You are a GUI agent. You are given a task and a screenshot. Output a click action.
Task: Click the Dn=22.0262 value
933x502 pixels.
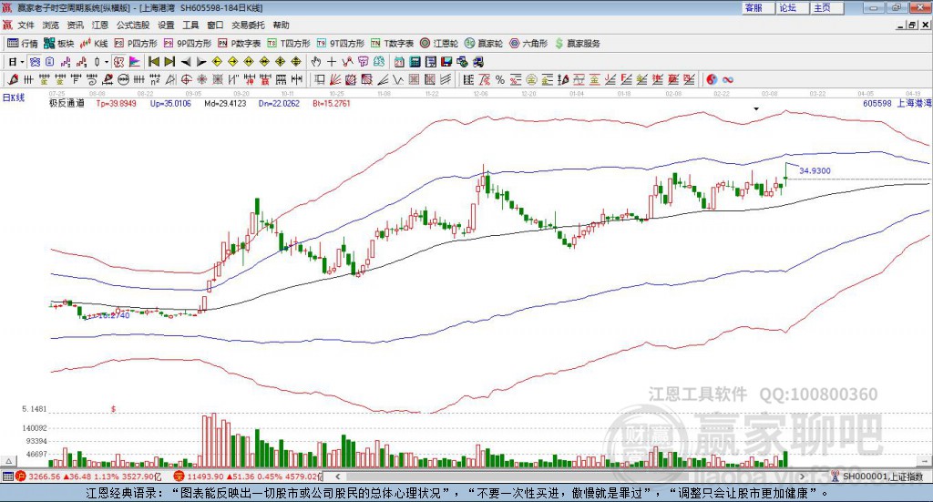pos(279,104)
